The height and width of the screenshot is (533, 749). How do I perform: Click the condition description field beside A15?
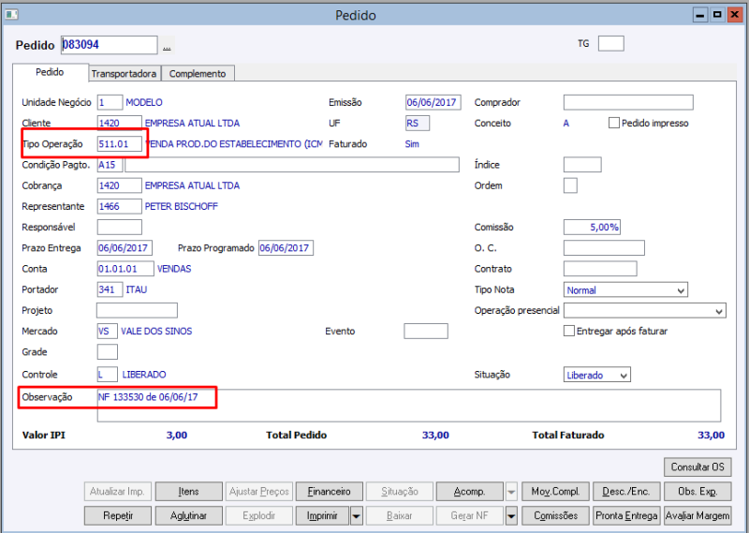click(x=292, y=165)
